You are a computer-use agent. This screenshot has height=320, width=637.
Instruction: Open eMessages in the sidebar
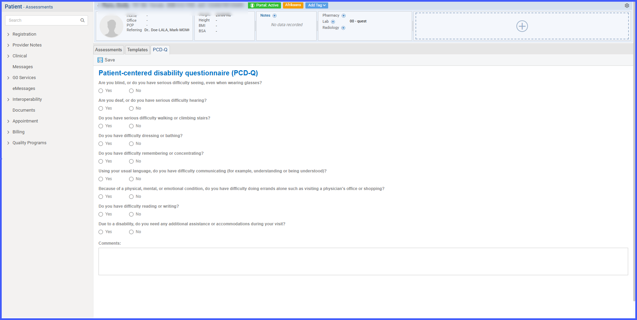click(24, 89)
